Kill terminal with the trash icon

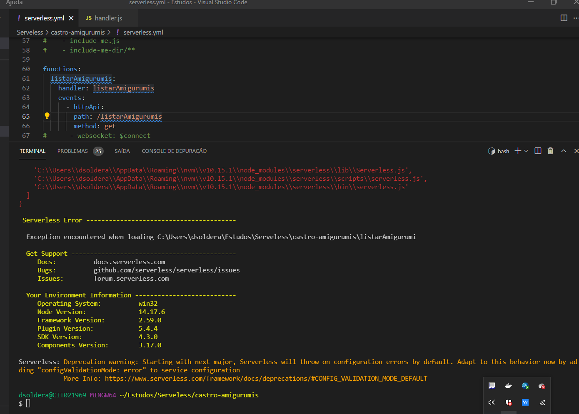click(x=550, y=151)
